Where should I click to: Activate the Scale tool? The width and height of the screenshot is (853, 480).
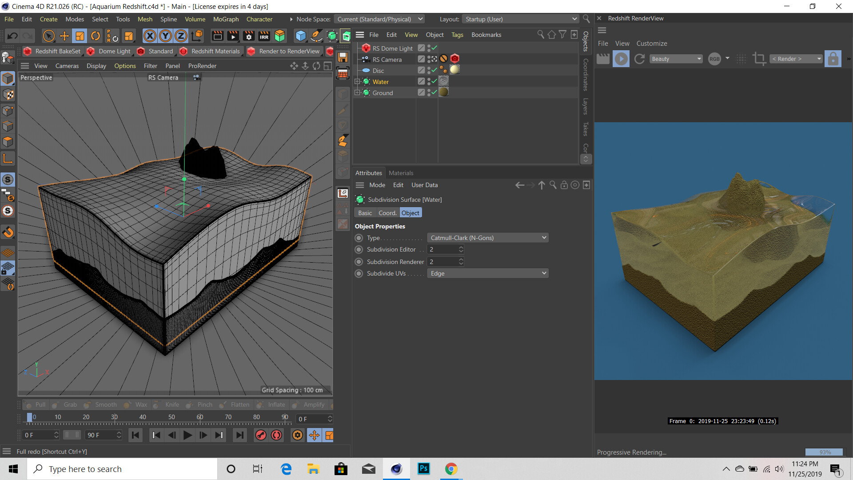pos(80,36)
